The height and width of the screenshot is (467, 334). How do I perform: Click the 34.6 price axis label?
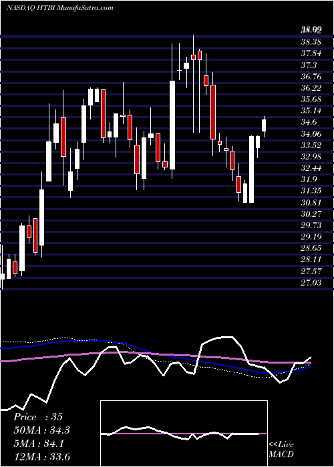309,122
